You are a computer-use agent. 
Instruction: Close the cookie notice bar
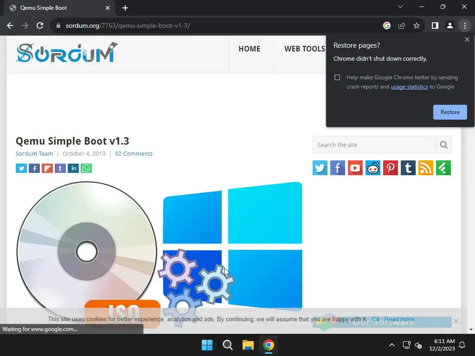(456, 321)
